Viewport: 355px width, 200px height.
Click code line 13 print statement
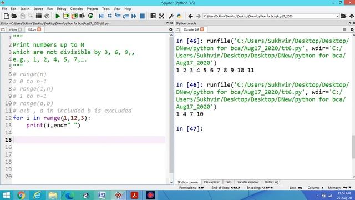coord(53,125)
